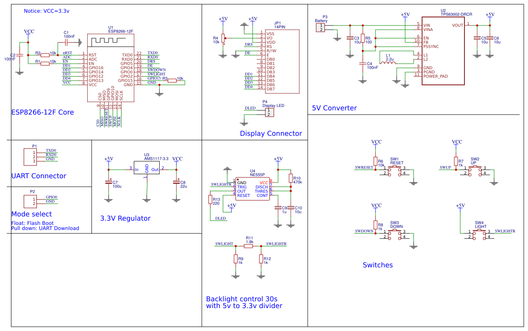This screenshot has width=528, height=331.
Task: Click the GPIO0 net label at P2
Action: click(51, 197)
